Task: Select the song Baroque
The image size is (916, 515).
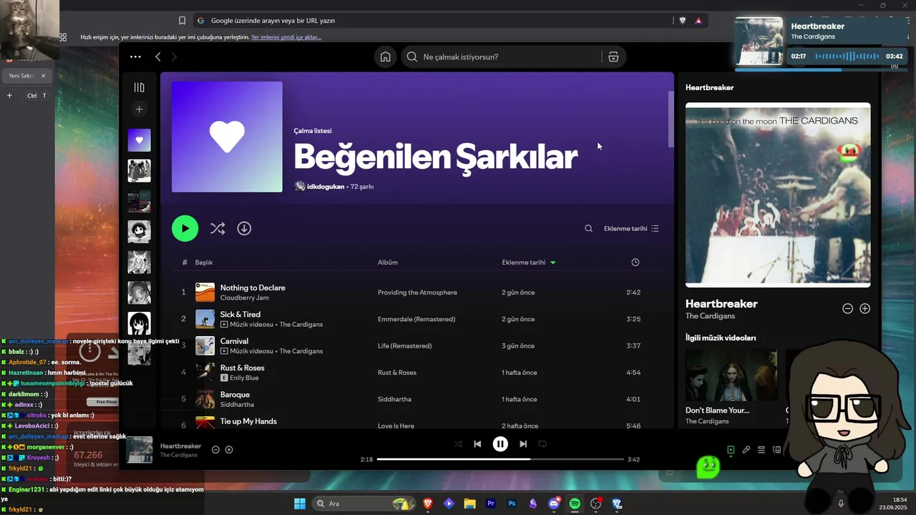Action: click(x=235, y=395)
